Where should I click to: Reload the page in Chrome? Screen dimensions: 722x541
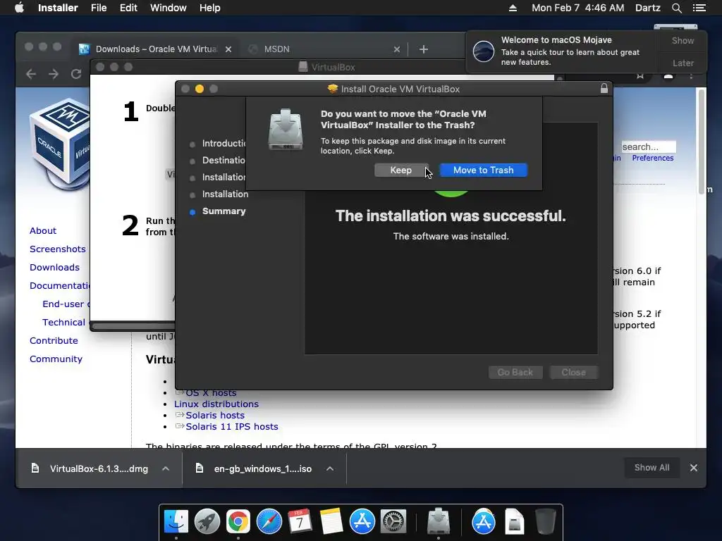click(x=76, y=74)
